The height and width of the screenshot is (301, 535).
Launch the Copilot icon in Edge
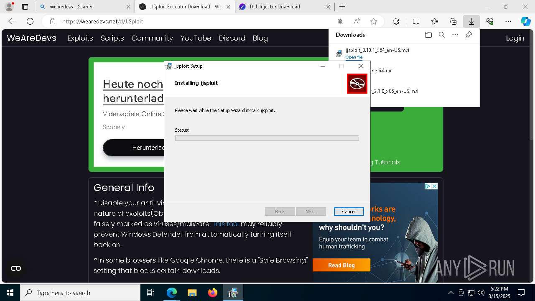pyautogui.click(x=525, y=21)
